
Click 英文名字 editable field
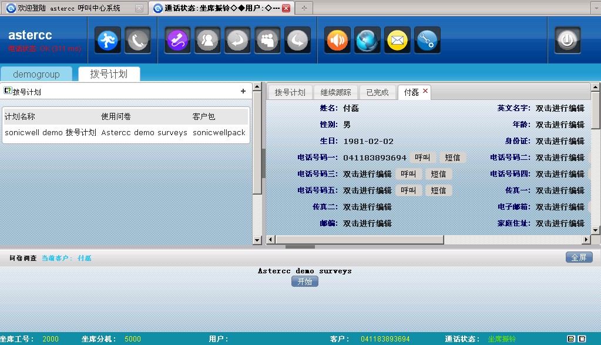click(x=560, y=108)
